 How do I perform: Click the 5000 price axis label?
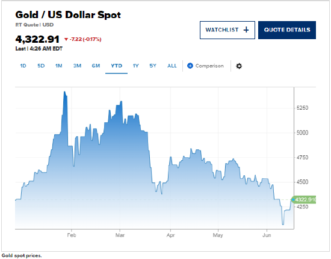pos(302,133)
